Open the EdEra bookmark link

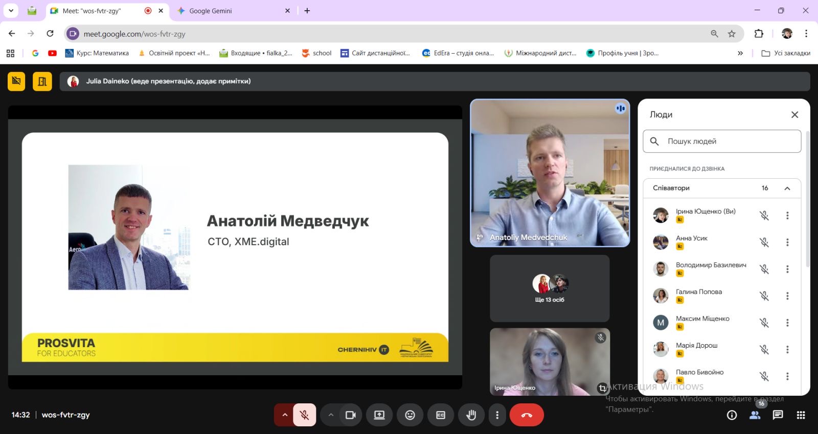tap(458, 53)
